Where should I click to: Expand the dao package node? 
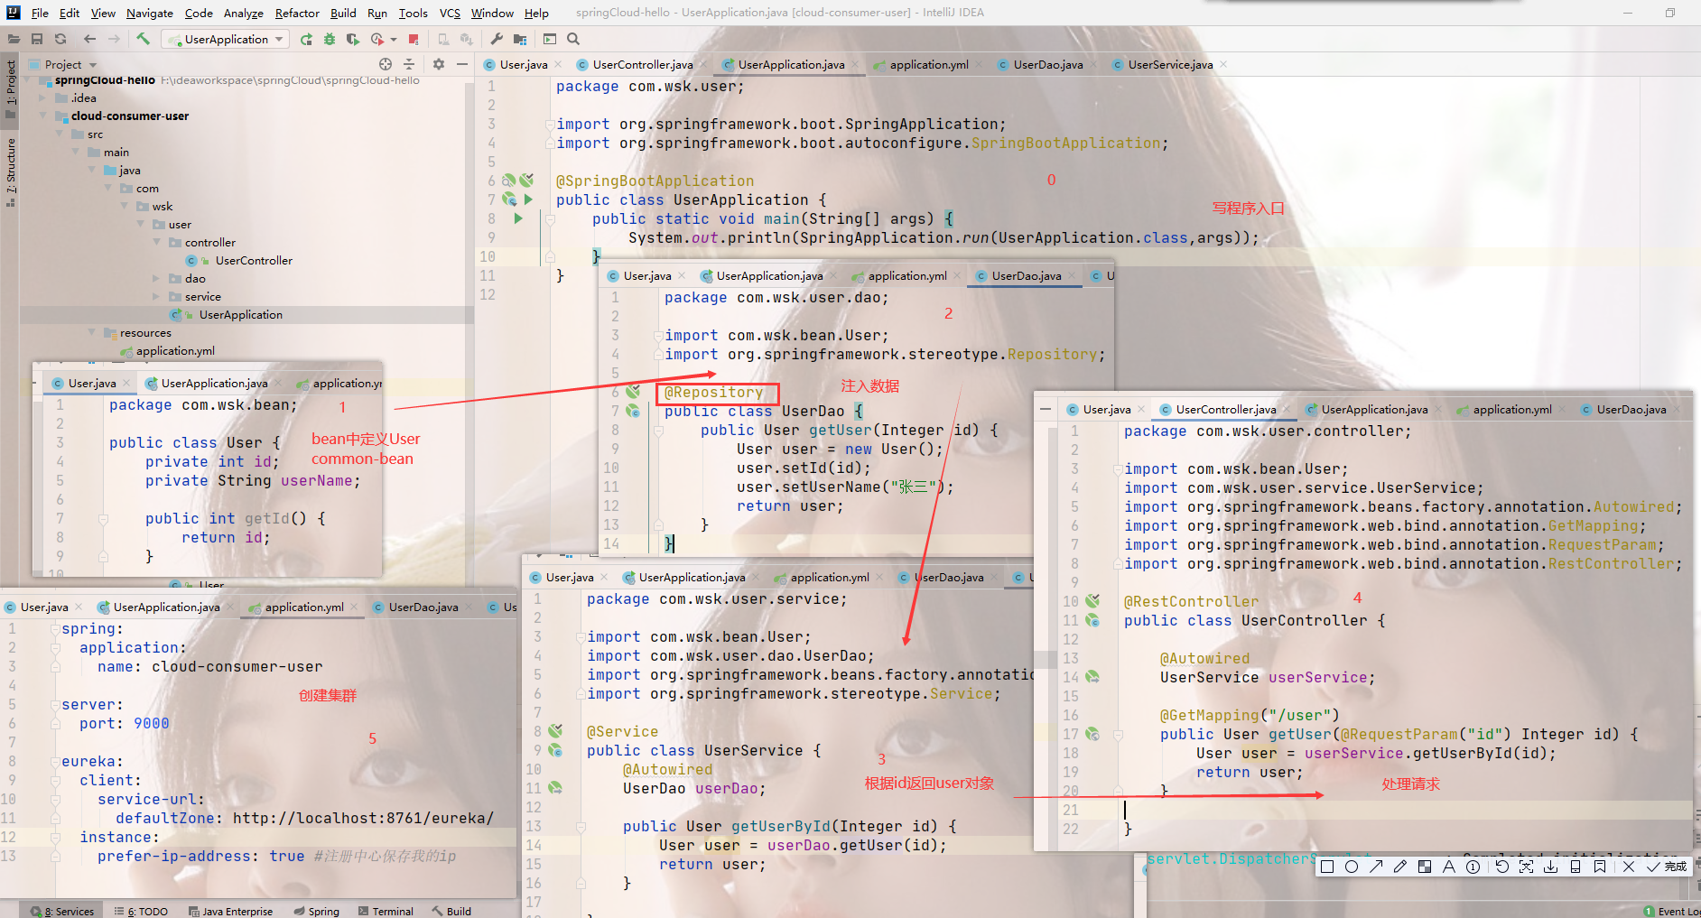click(157, 278)
